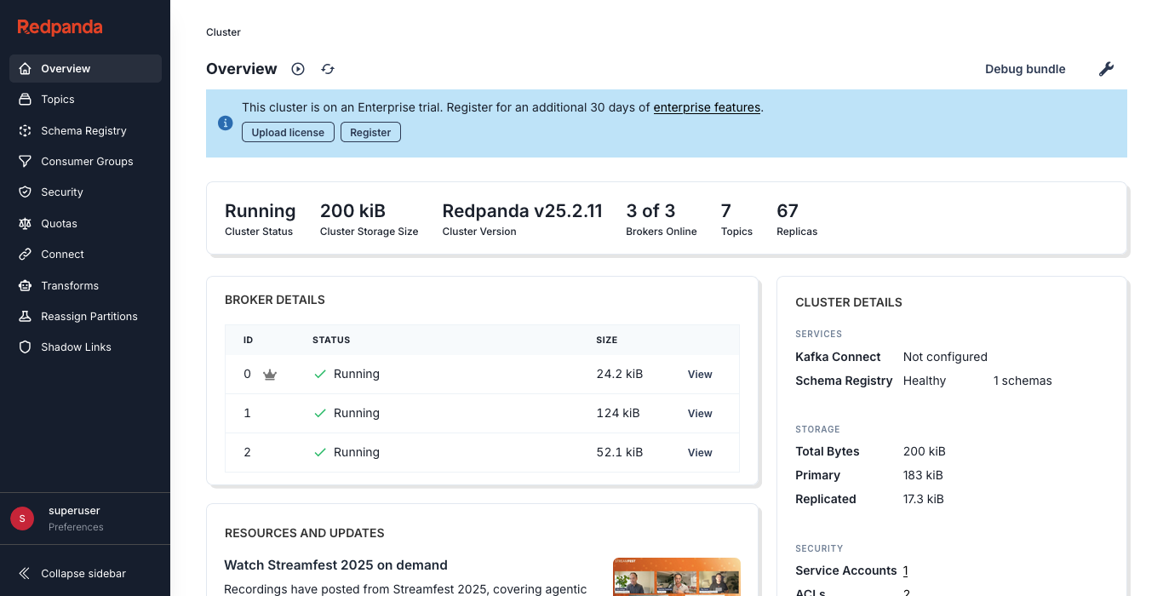Click the Register button

pos(370,132)
